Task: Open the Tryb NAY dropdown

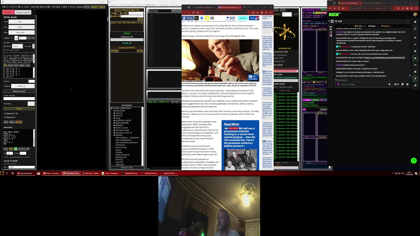Action: pos(22,22)
